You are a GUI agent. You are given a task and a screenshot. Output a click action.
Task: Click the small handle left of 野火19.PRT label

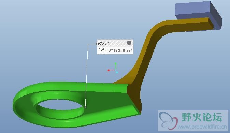[96, 43]
